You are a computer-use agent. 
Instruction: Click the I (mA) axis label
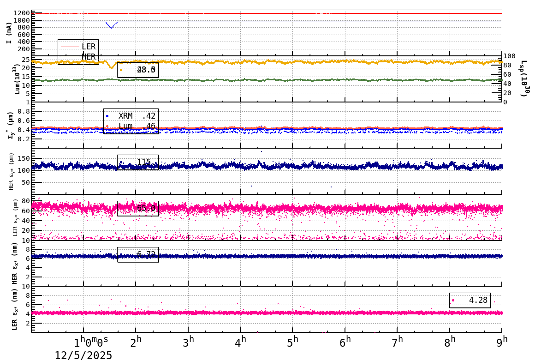9,33
